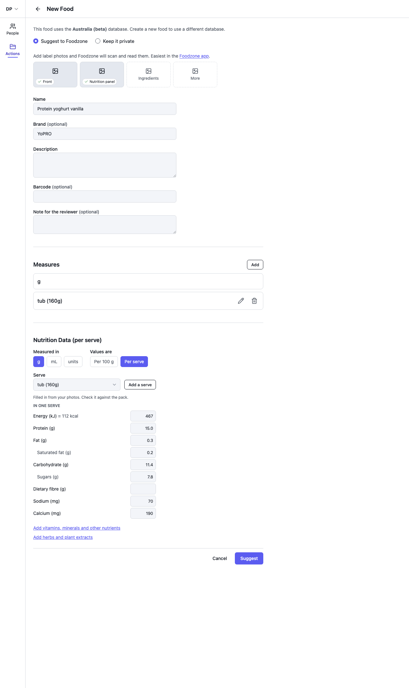Focus the Name field

(x=105, y=109)
